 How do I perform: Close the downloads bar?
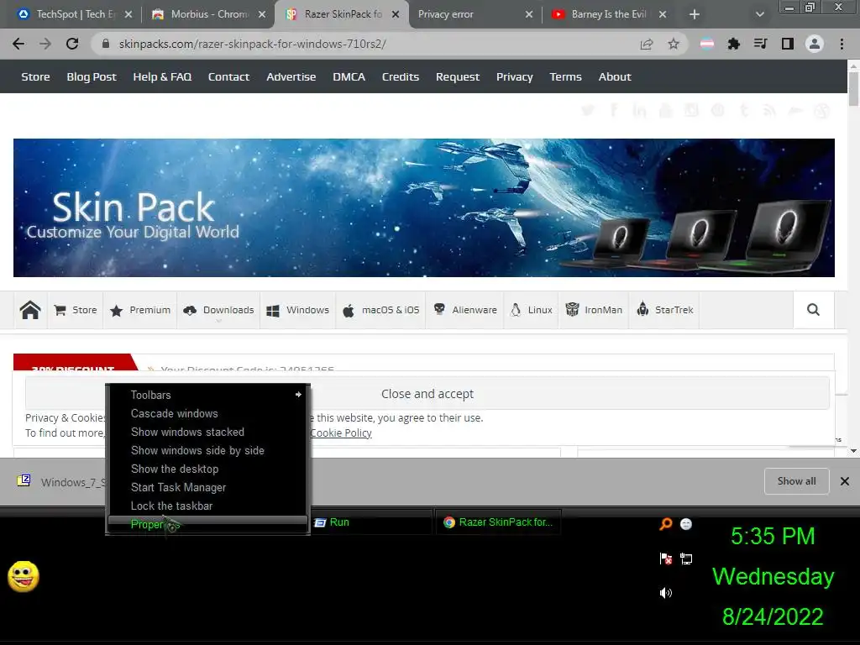[x=845, y=481]
